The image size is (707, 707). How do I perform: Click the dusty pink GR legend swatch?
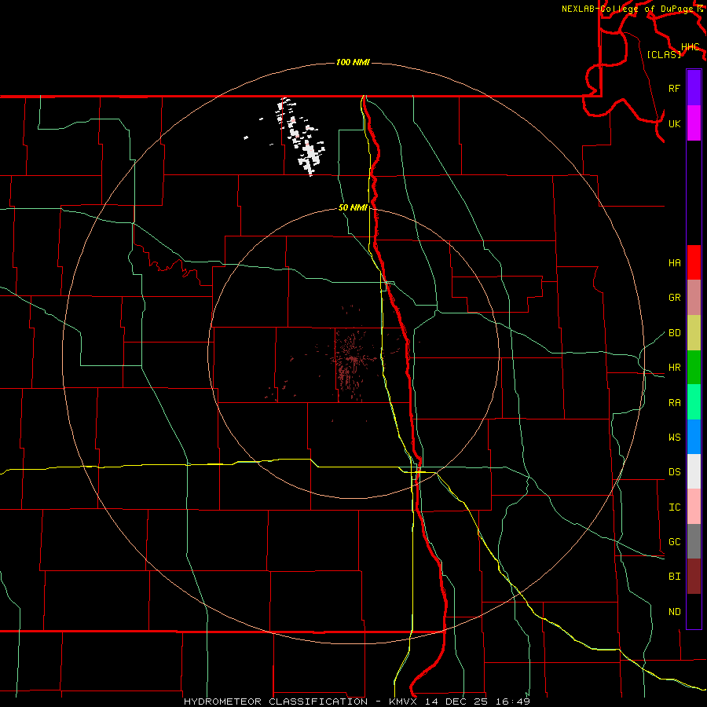[x=694, y=298]
